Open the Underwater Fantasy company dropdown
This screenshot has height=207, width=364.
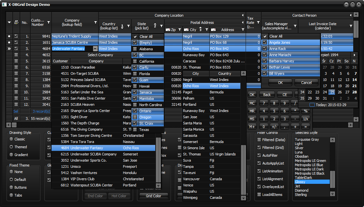pyautogui.click(x=95, y=49)
